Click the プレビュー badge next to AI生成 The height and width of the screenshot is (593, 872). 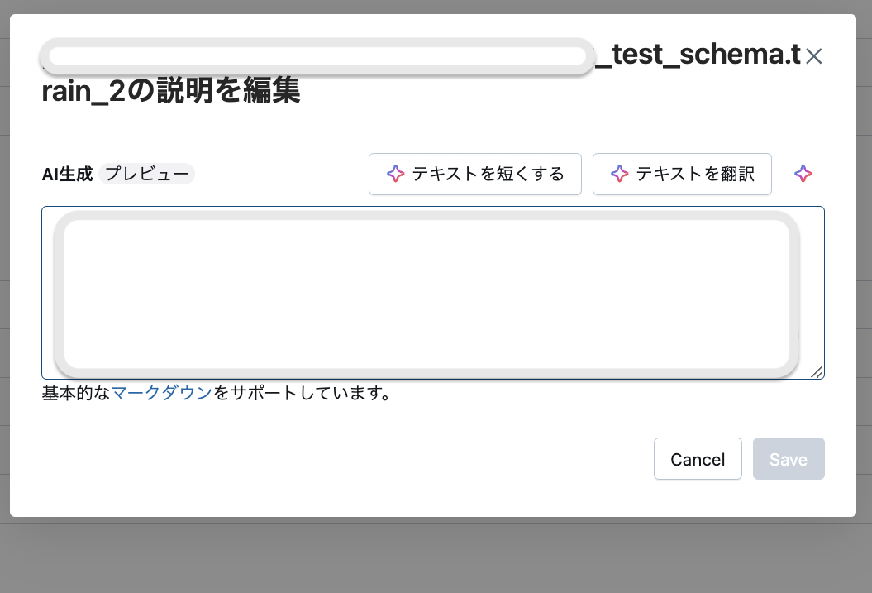tap(146, 174)
